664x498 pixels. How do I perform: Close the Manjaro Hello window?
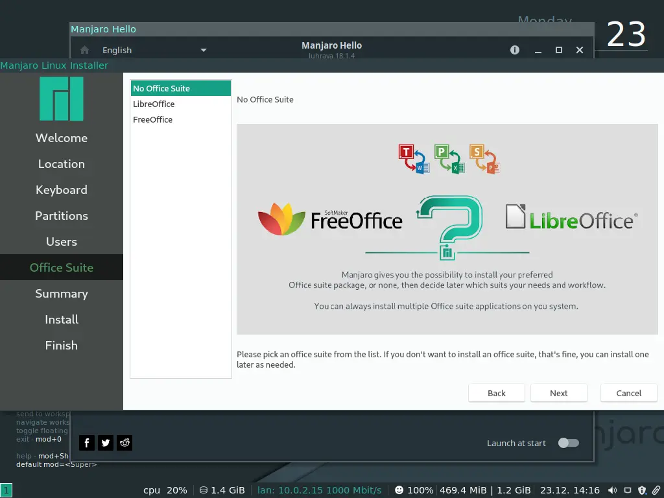(580, 50)
